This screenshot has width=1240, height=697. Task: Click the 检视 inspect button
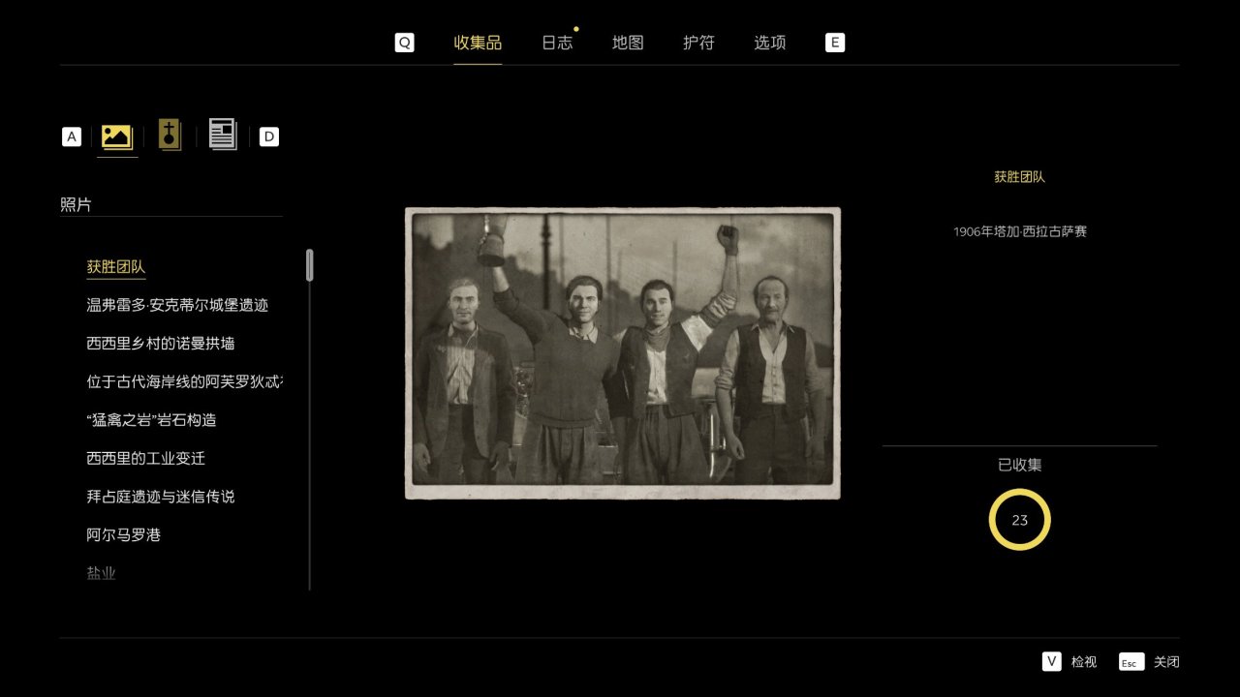pyautogui.click(x=1084, y=662)
